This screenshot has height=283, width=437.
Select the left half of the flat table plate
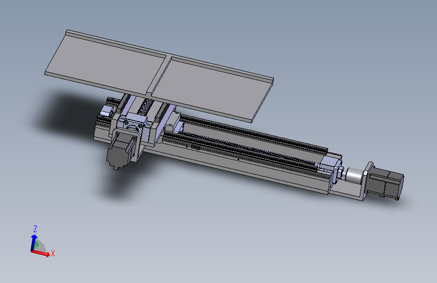coord(106,63)
